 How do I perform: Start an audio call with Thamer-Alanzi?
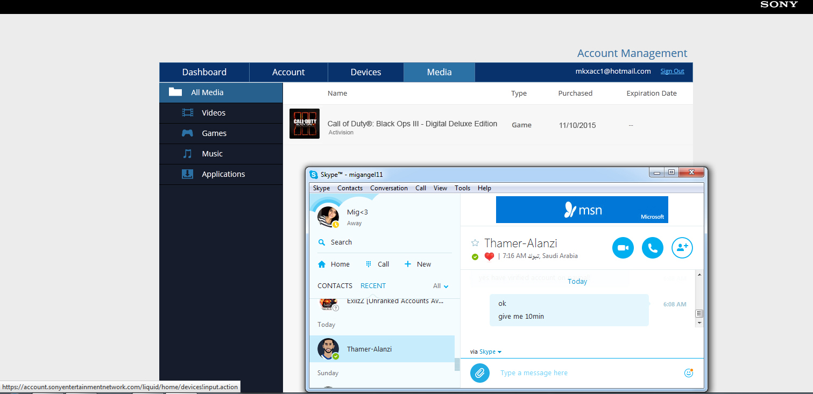tap(653, 248)
